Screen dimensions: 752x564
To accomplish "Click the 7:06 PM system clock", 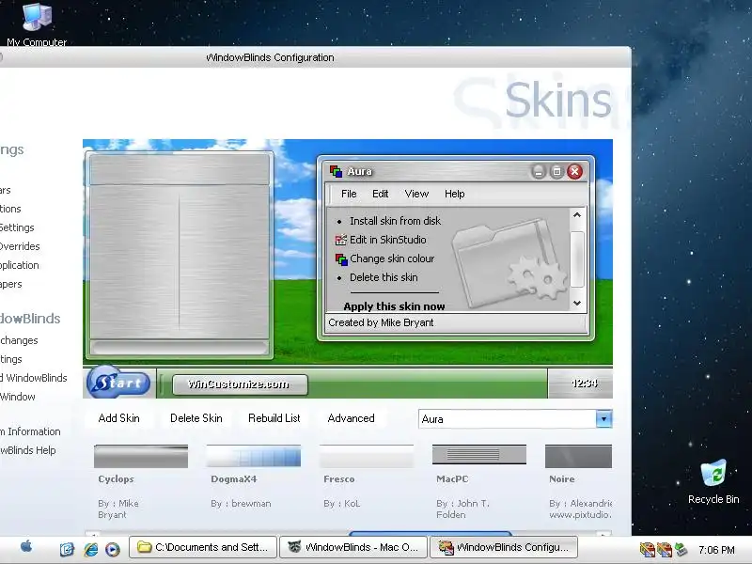I will [716, 550].
